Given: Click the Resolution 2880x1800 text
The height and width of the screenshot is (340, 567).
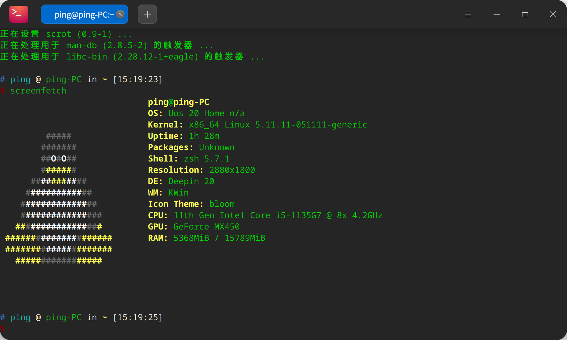Looking at the screenshot, I should [232, 170].
